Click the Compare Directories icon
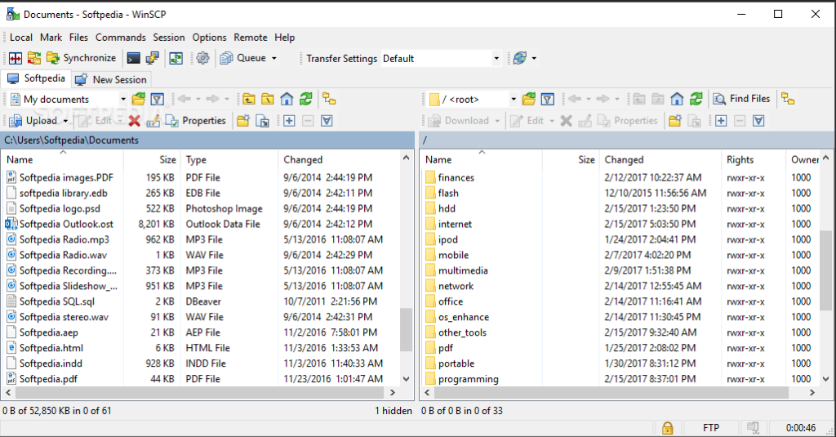This screenshot has height=437, width=836. (x=15, y=58)
